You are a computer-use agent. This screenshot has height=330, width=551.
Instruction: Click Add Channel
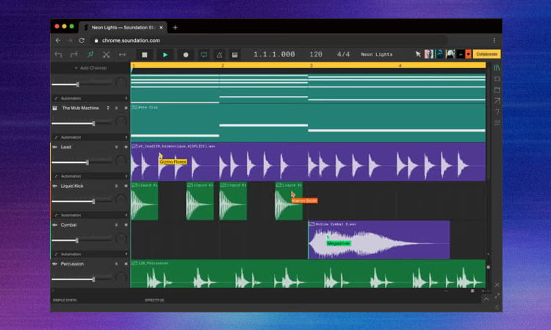click(x=90, y=67)
